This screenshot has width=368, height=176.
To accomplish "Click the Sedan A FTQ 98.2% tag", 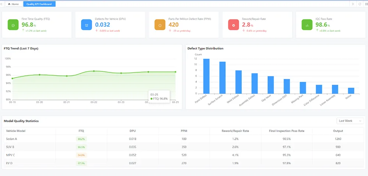I will (81, 139).
